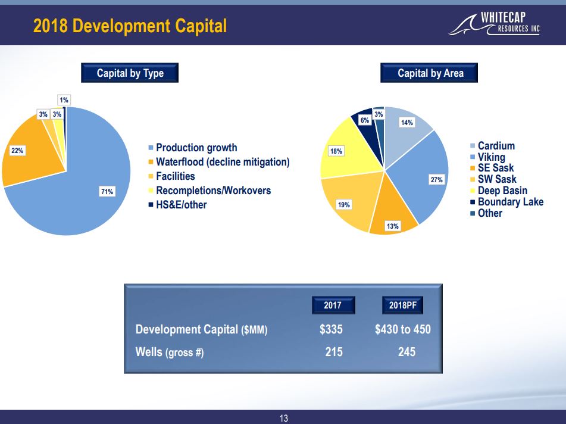Click the Waterflood legend color marker

click(151, 162)
